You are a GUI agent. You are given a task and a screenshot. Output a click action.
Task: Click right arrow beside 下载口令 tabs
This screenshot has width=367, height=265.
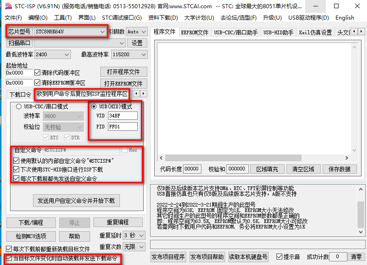144,94
